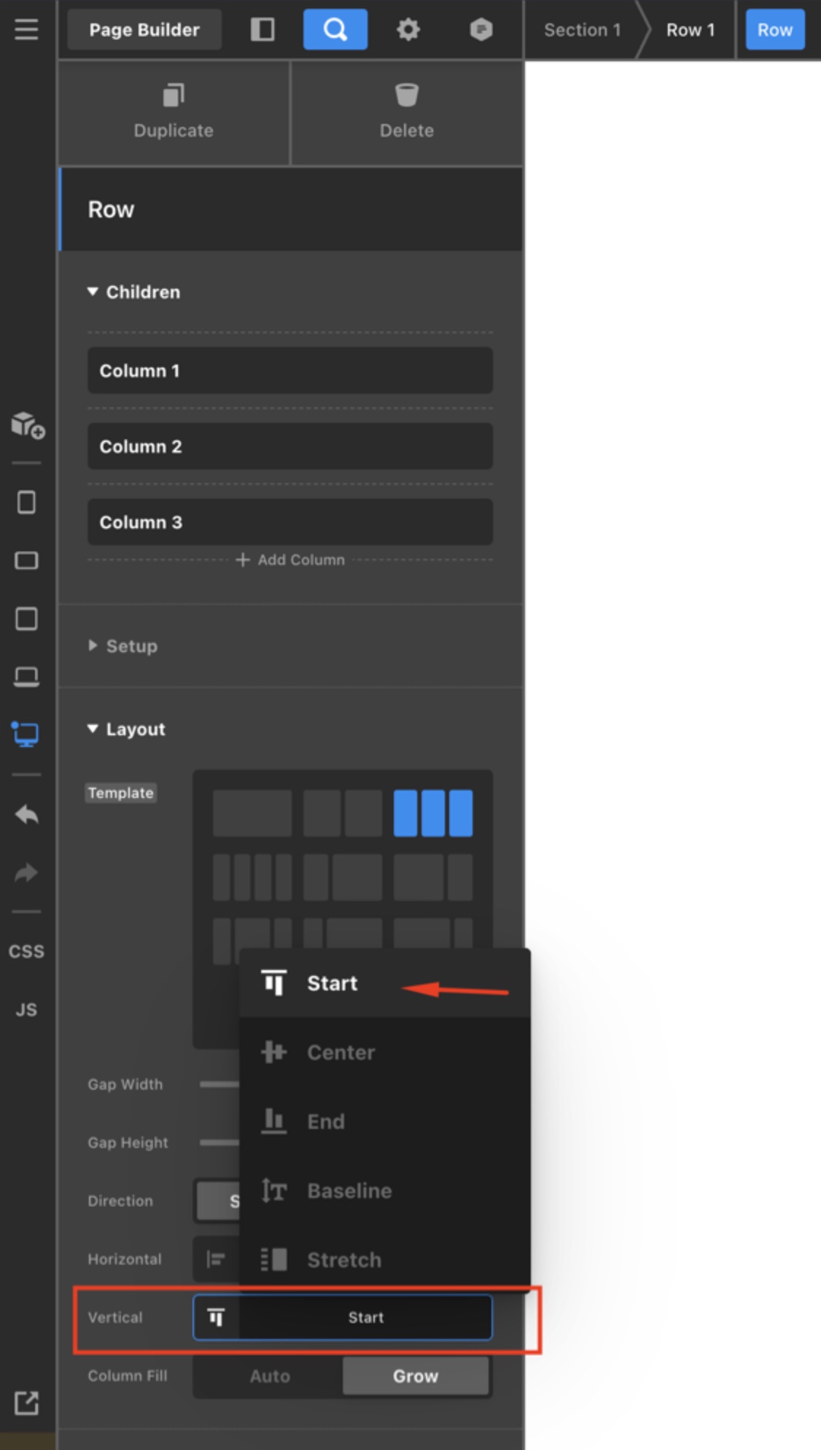Choose Center from vertical alignment menu
This screenshot has height=1450, width=821.
(x=341, y=1052)
